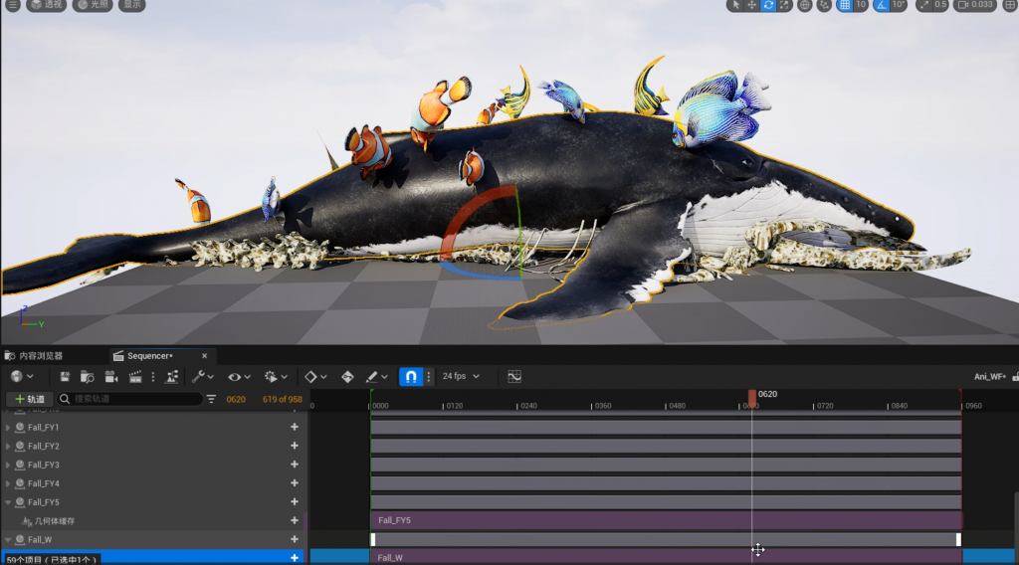Open Sequencer playback options menu
The height and width of the screenshot is (565, 1019).
click(x=275, y=377)
